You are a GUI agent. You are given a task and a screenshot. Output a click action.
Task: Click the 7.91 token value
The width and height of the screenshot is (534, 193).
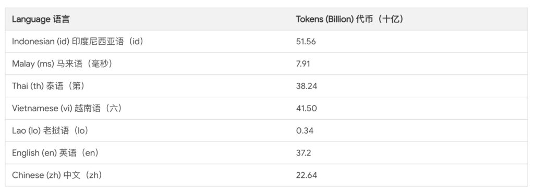click(303, 64)
